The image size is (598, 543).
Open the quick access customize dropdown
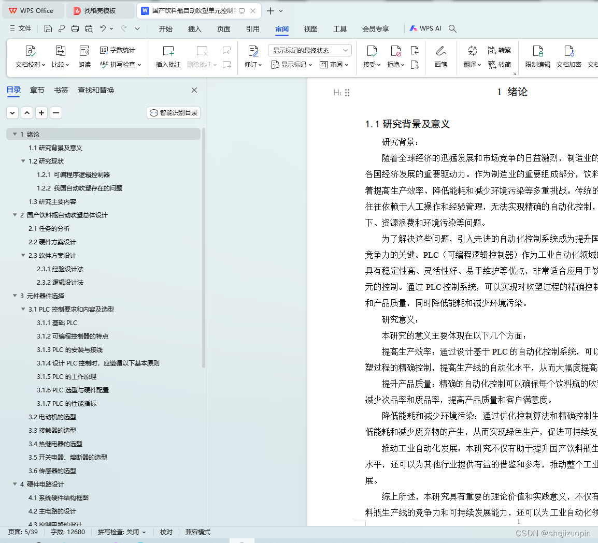coord(137,28)
